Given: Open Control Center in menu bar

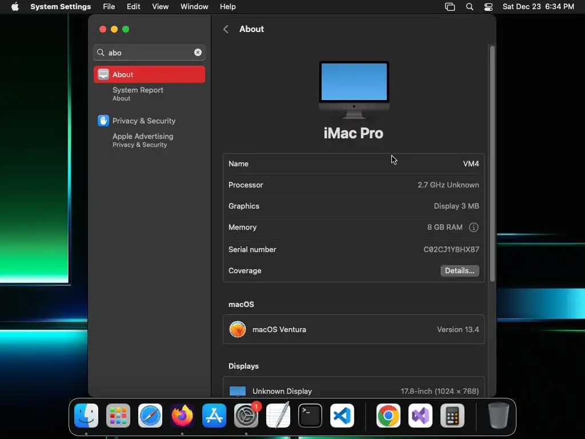Looking at the screenshot, I should click(488, 7).
